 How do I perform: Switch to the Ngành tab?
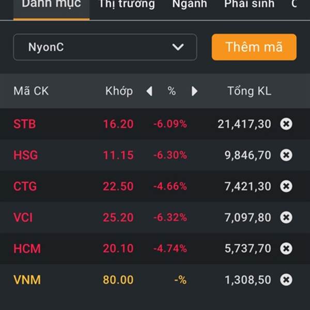click(x=190, y=4)
